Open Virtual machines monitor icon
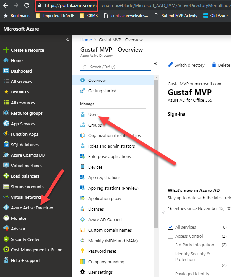Viewport: 231px width, 277px height. click(6, 166)
